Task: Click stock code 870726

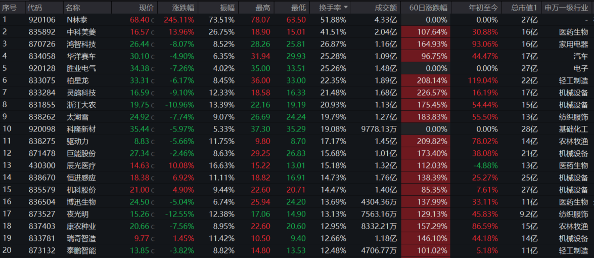Action: (42, 45)
